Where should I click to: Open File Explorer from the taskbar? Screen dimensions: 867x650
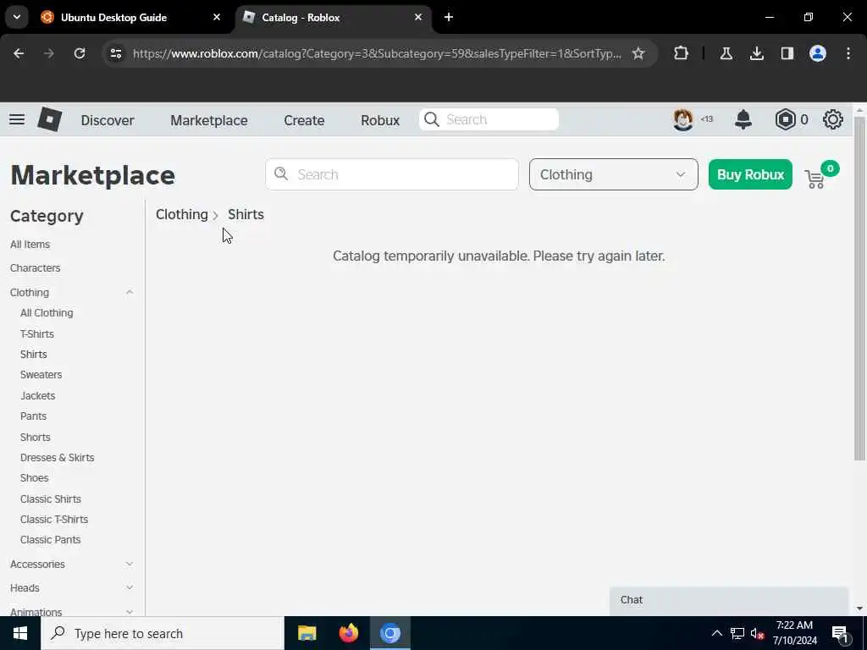[x=306, y=633]
